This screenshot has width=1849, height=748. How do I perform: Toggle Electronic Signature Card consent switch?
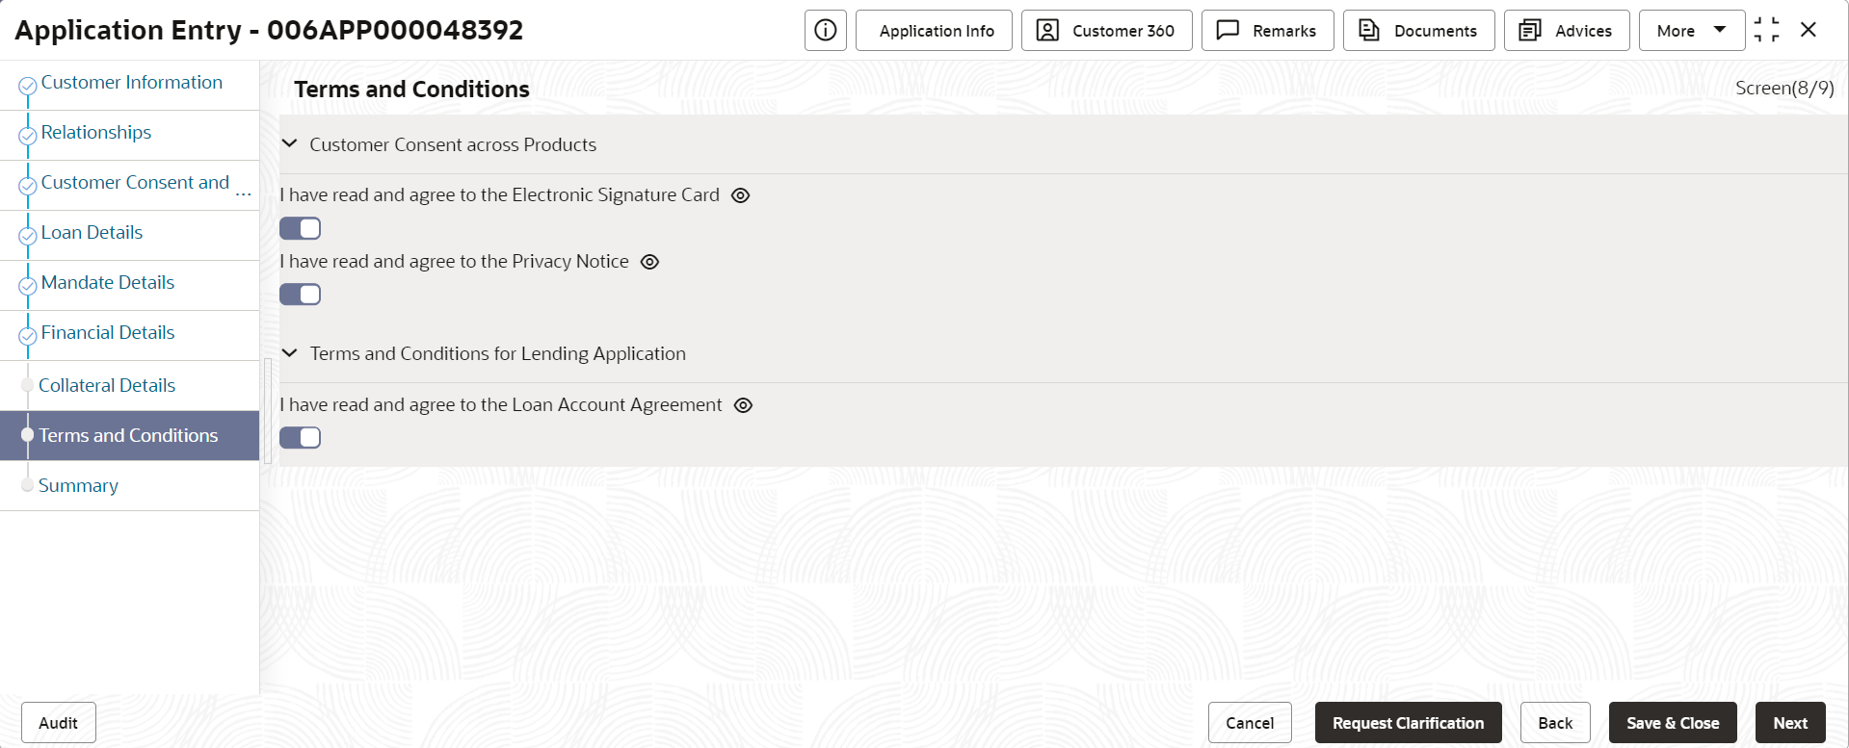click(x=300, y=228)
